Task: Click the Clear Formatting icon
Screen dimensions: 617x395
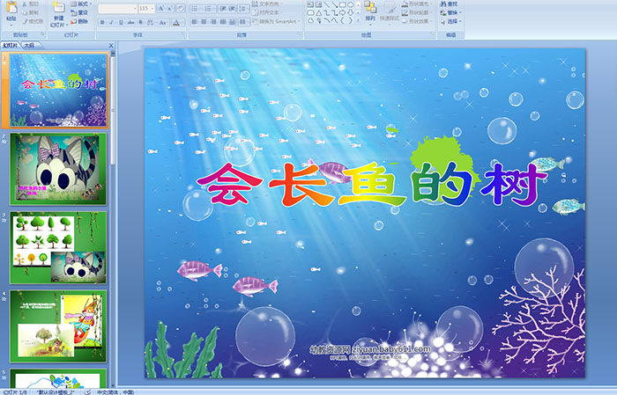Action: 180,8
